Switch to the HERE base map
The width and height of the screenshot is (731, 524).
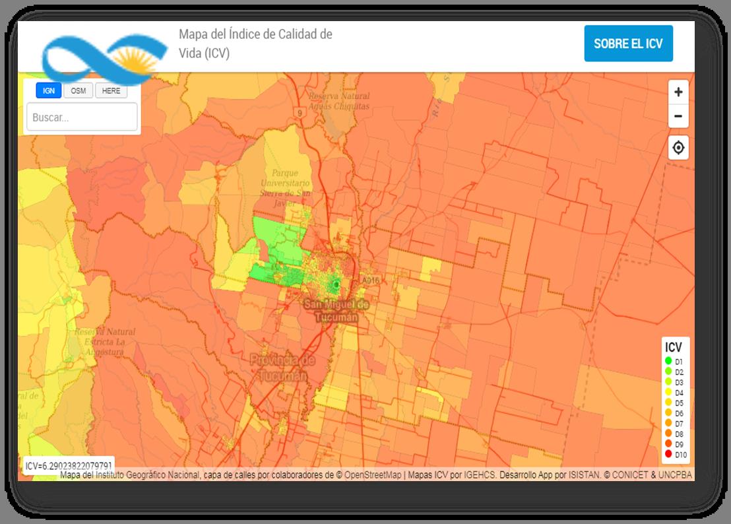[x=111, y=90]
